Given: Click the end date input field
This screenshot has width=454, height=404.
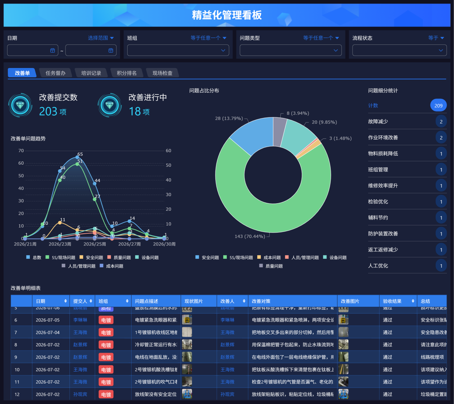Looking at the screenshot, I should coord(91,50).
